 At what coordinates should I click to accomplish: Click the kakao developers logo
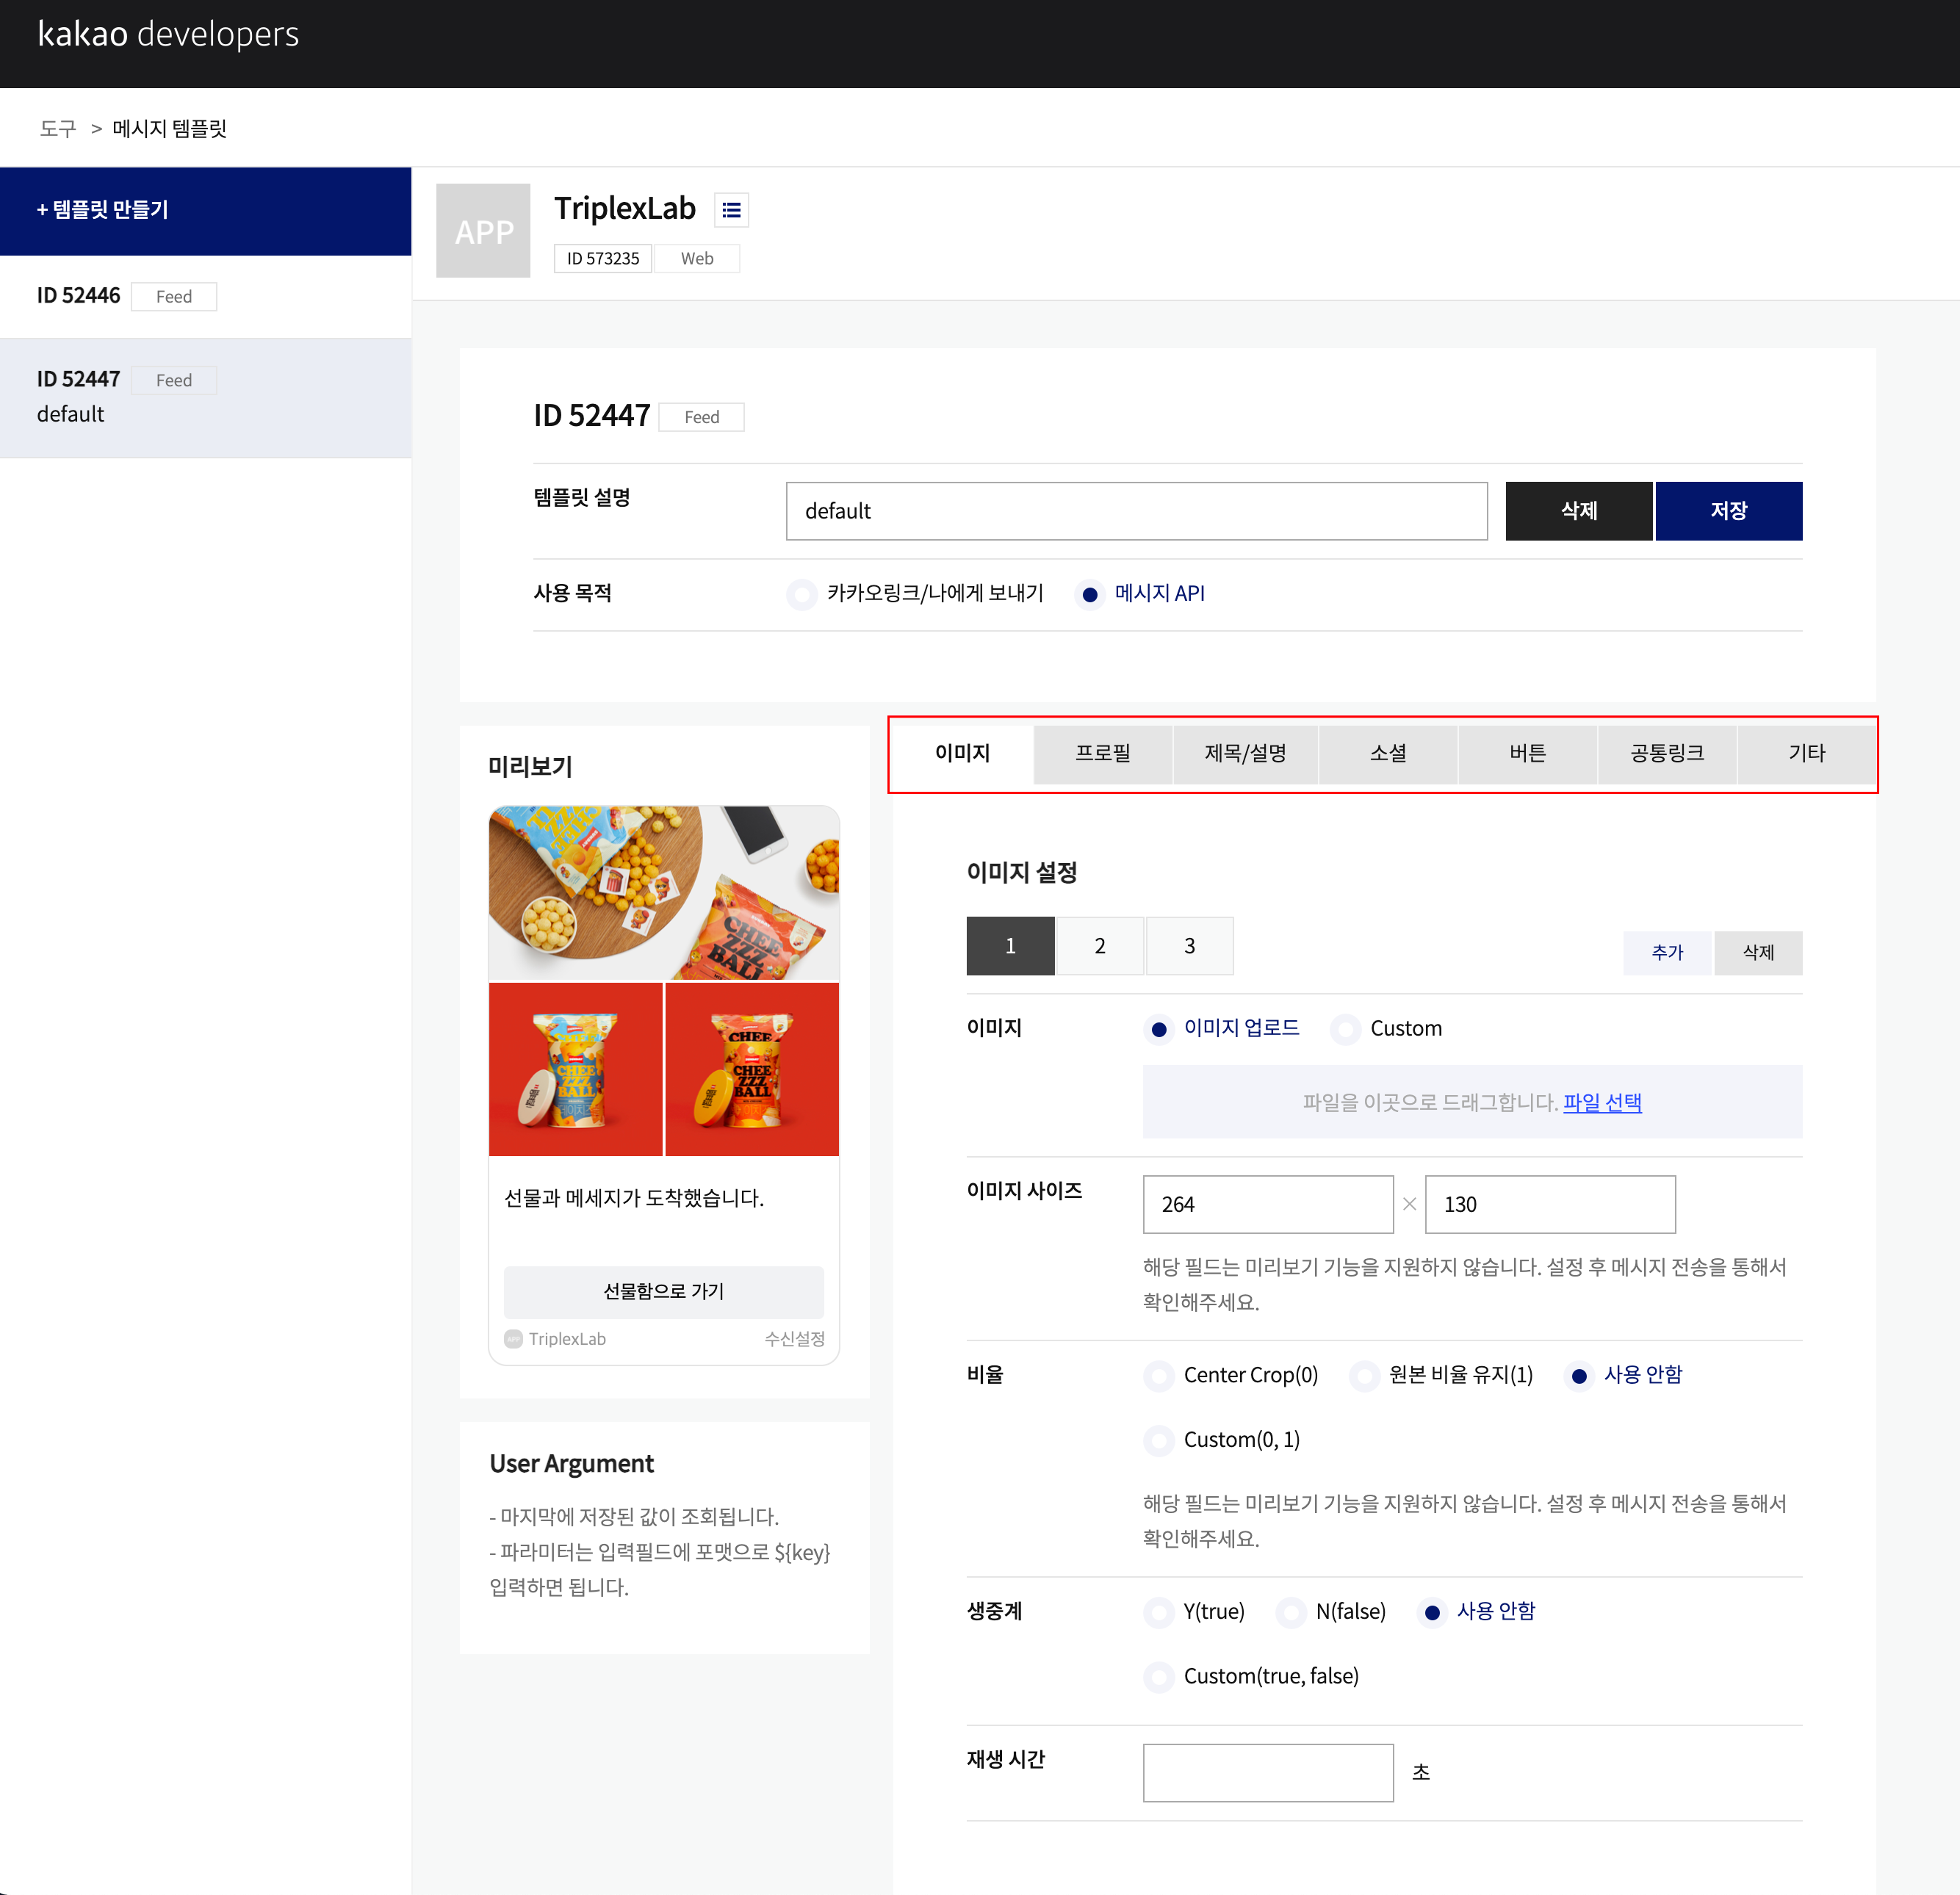tap(168, 34)
